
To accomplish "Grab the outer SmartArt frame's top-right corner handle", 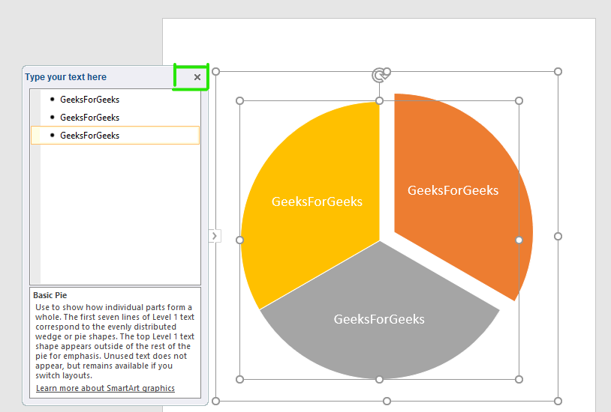I will (x=558, y=72).
